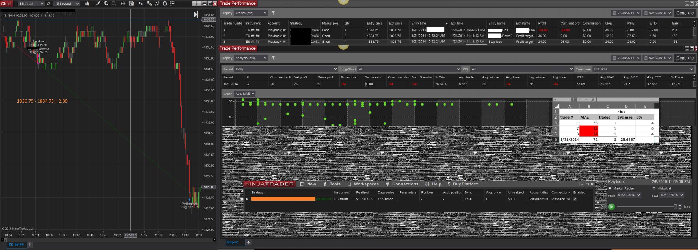Click zoom in magnifier on Chart toolbar
This screenshot has height=250, width=698.
[x=106, y=4]
